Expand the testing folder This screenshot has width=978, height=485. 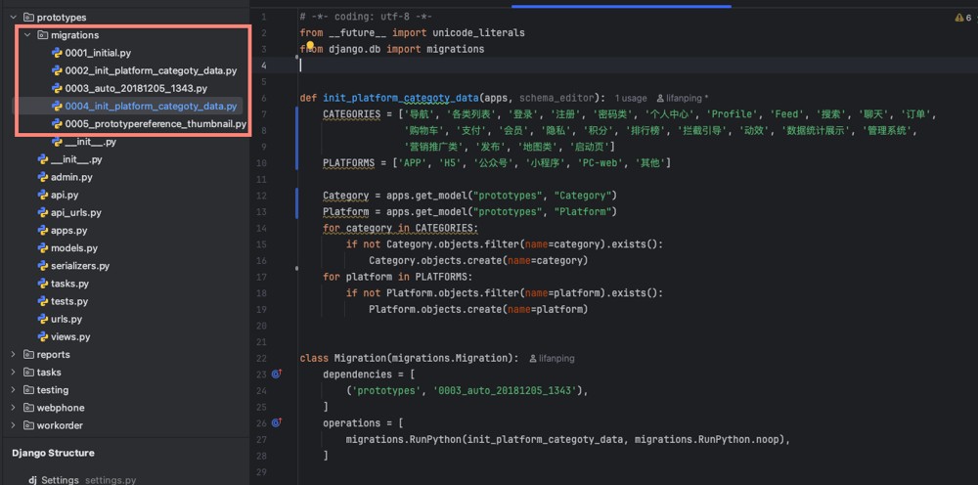(13, 390)
